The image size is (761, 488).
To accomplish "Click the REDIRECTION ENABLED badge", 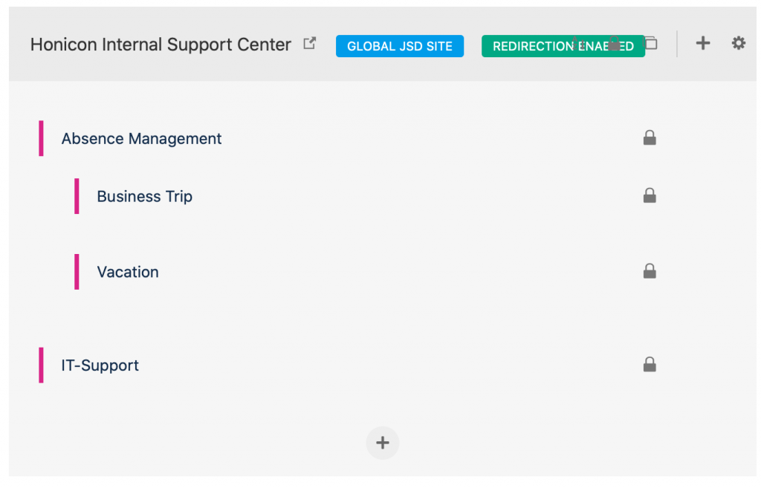I will coord(563,46).
